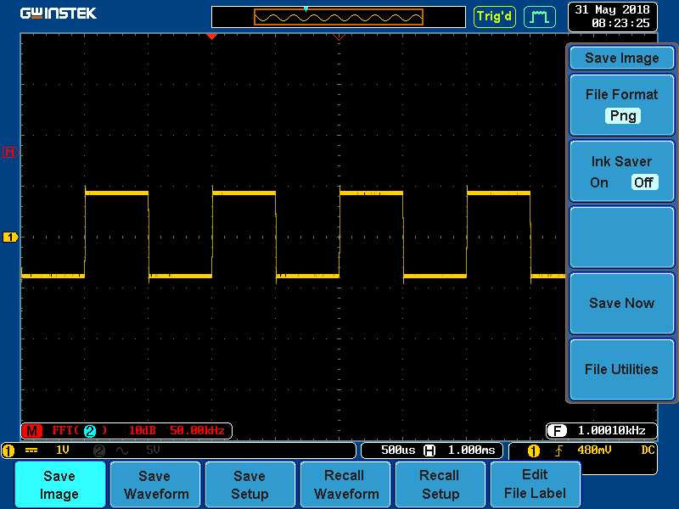Click the FFT source channel 2 badge

coord(90,431)
